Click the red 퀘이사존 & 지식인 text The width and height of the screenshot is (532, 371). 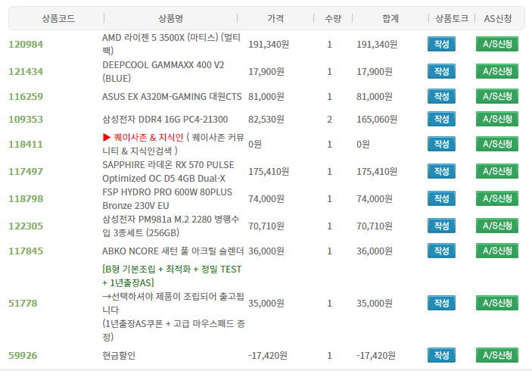click(148, 138)
